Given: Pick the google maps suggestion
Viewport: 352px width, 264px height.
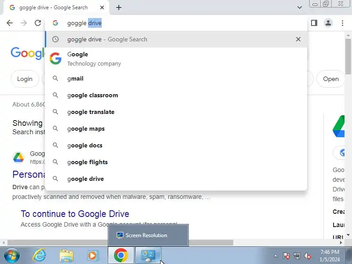Looking at the screenshot, I should pyautogui.click(x=176, y=128).
